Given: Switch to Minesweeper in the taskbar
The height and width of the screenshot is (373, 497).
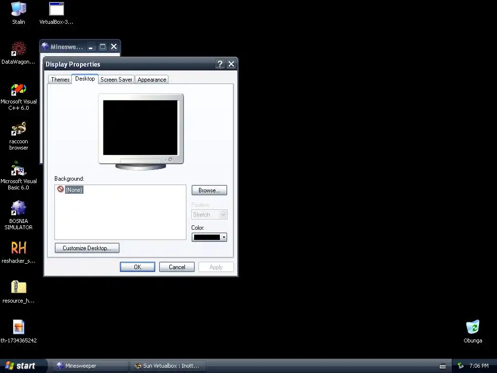Looking at the screenshot, I should pos(90,366).
